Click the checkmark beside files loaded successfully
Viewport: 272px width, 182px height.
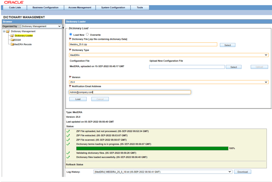point(68,157)
